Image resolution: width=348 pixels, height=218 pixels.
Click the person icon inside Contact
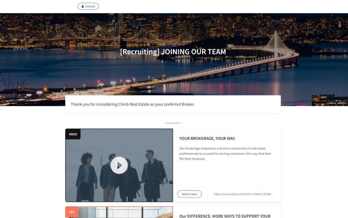click(83, 6)
